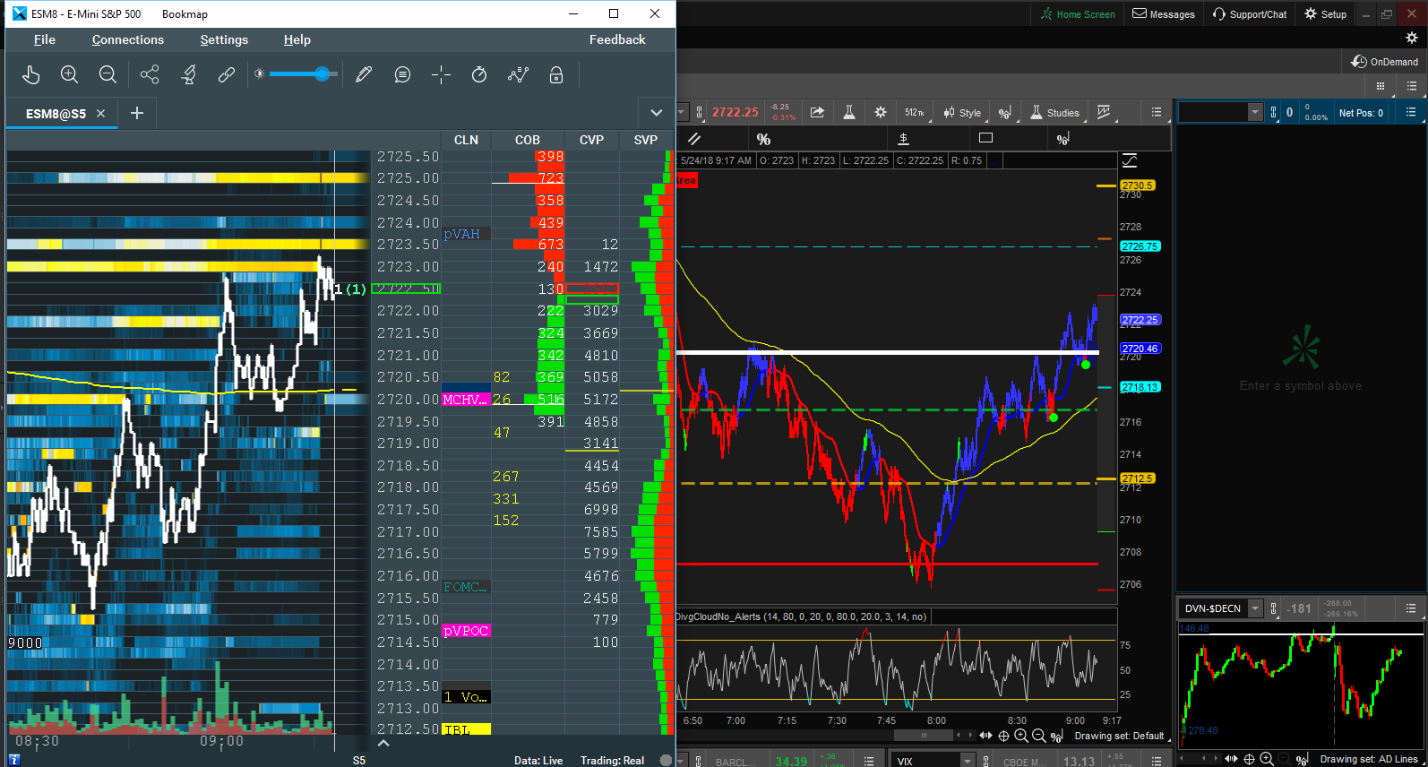Select the trendline drawing tool
This screenshot has height=767, width=1428.
pos(694,139)
